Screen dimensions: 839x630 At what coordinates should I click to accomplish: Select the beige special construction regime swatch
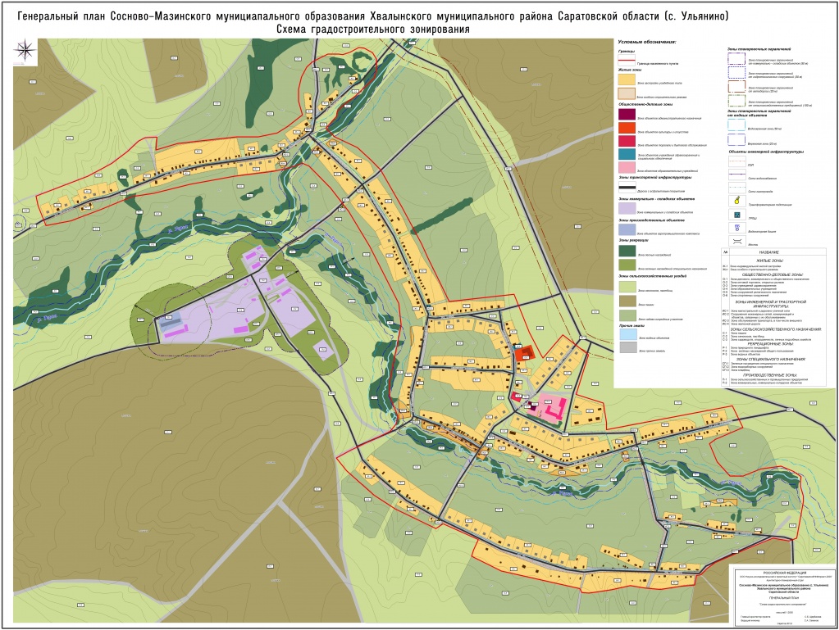(x=627, y=93)
